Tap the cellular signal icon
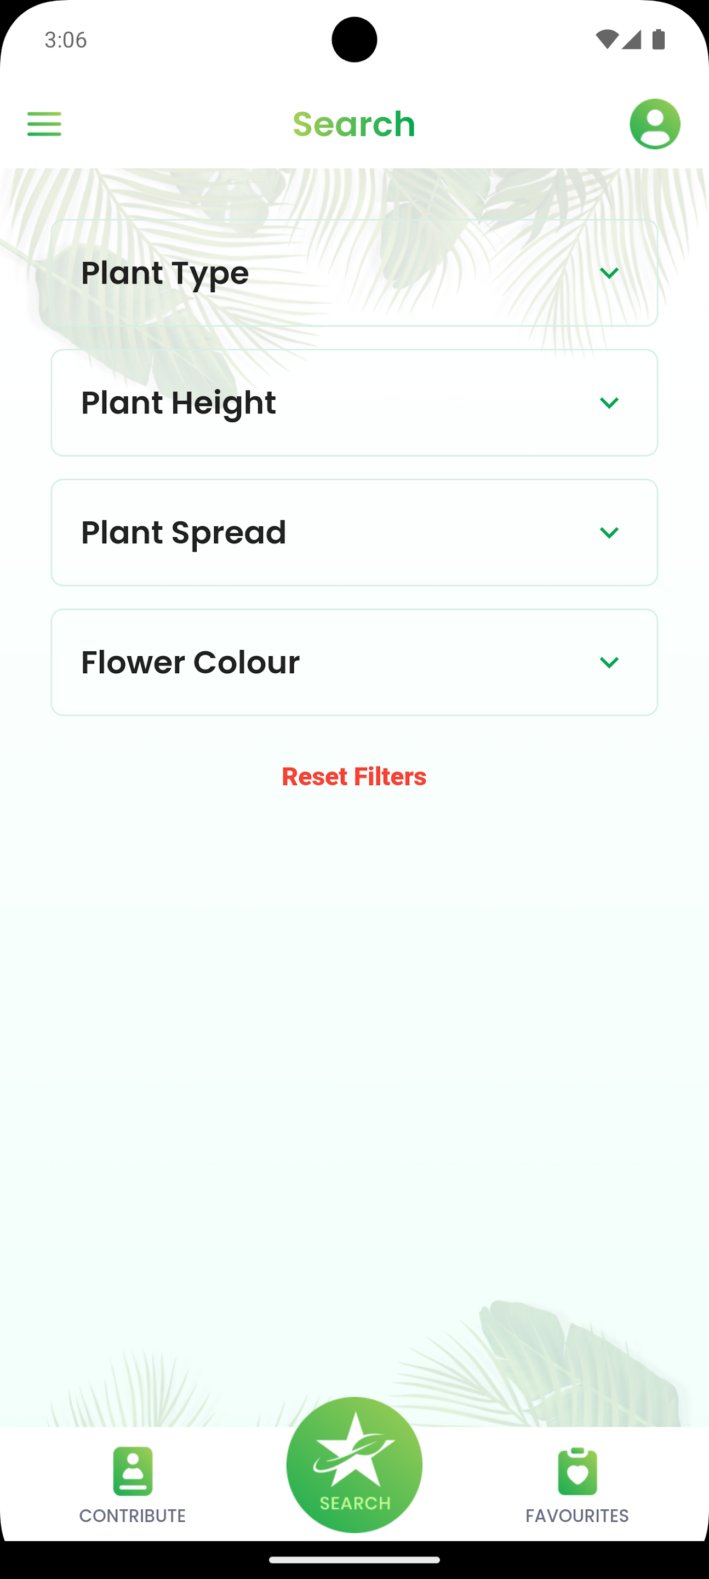The width and height of the screenshot is (709, 1579). point(631,40)
